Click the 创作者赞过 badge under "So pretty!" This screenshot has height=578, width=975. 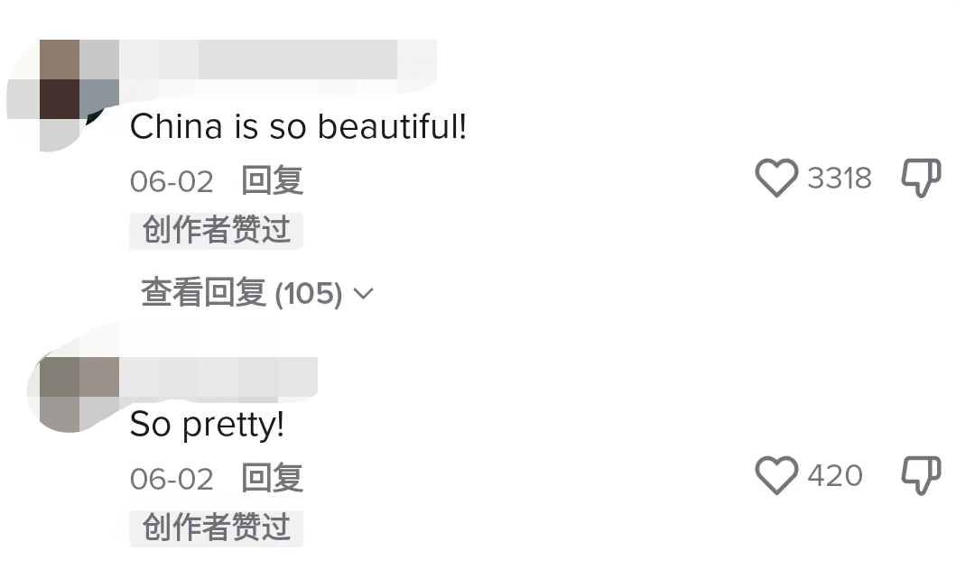(217, 528)
